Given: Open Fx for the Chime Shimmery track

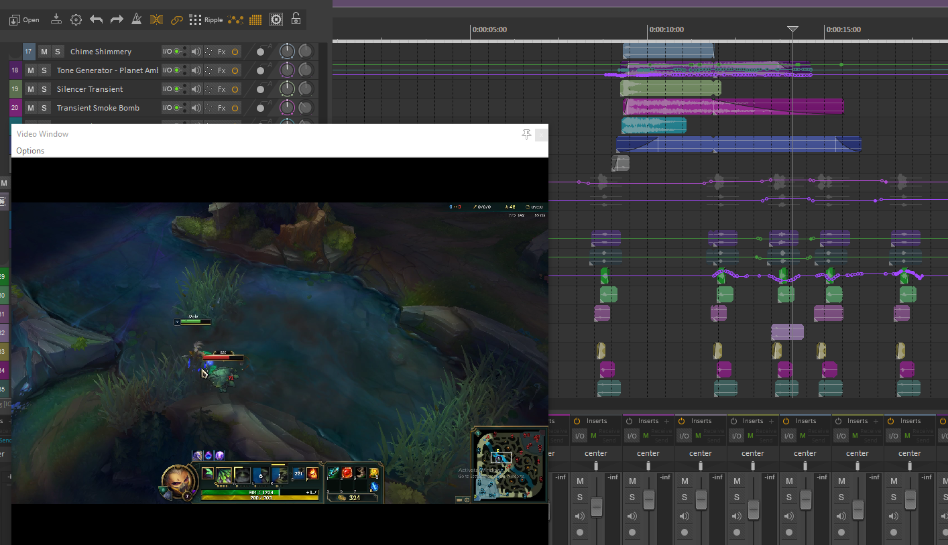Looking at the screenshot, I should [x=222, y=52].
